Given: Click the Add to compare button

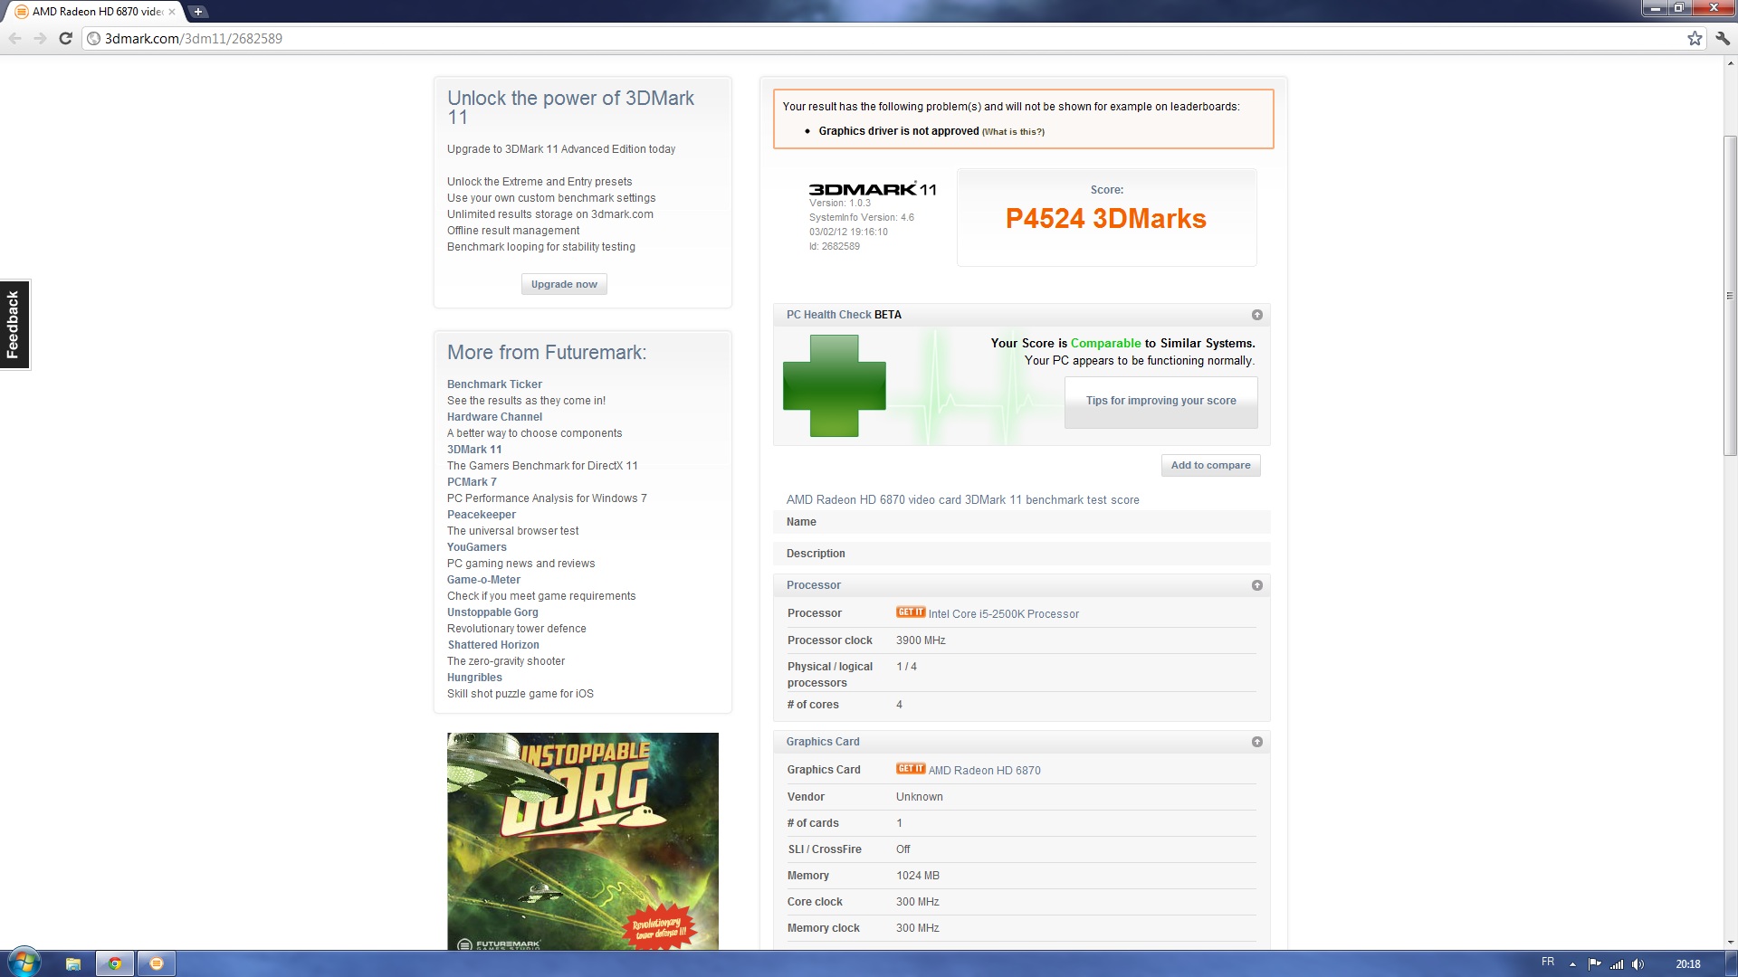Looking at the screenshot, I should [1210, 465].
